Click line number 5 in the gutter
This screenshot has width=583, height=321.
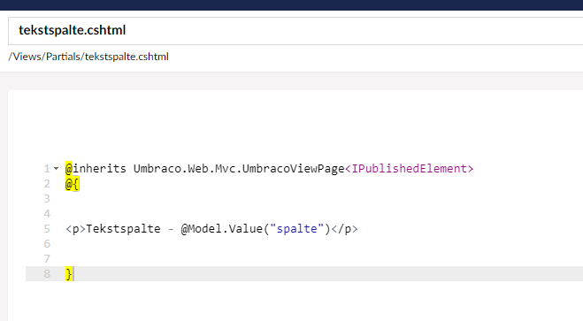[x=47, y=229]
